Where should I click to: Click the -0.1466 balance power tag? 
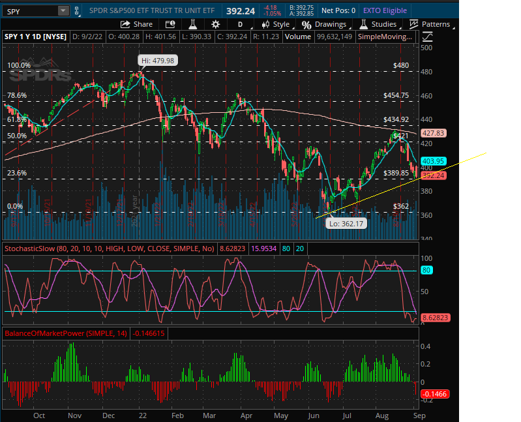435,394
